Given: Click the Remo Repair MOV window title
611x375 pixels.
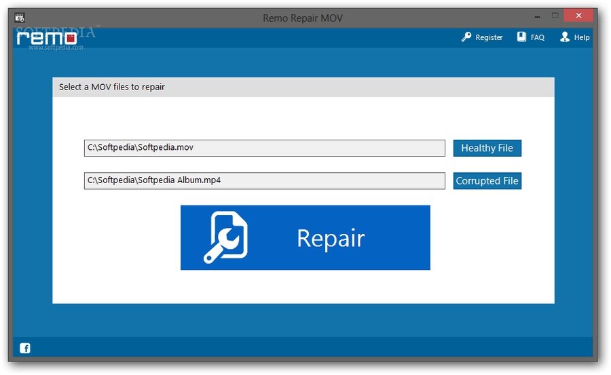Looking at the screenshot, I should (x=303, y=18).
